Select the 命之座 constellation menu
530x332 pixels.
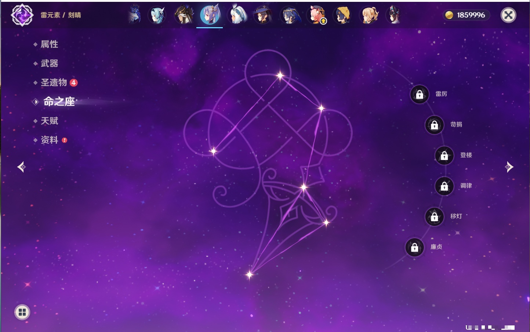click(59, 102)
